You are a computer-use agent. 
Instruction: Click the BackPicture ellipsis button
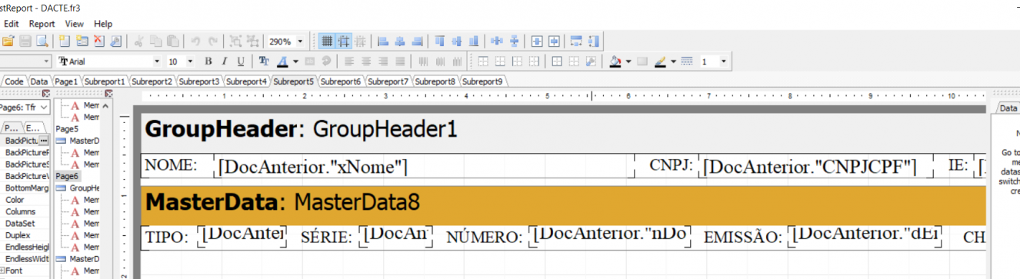point(44,141)
